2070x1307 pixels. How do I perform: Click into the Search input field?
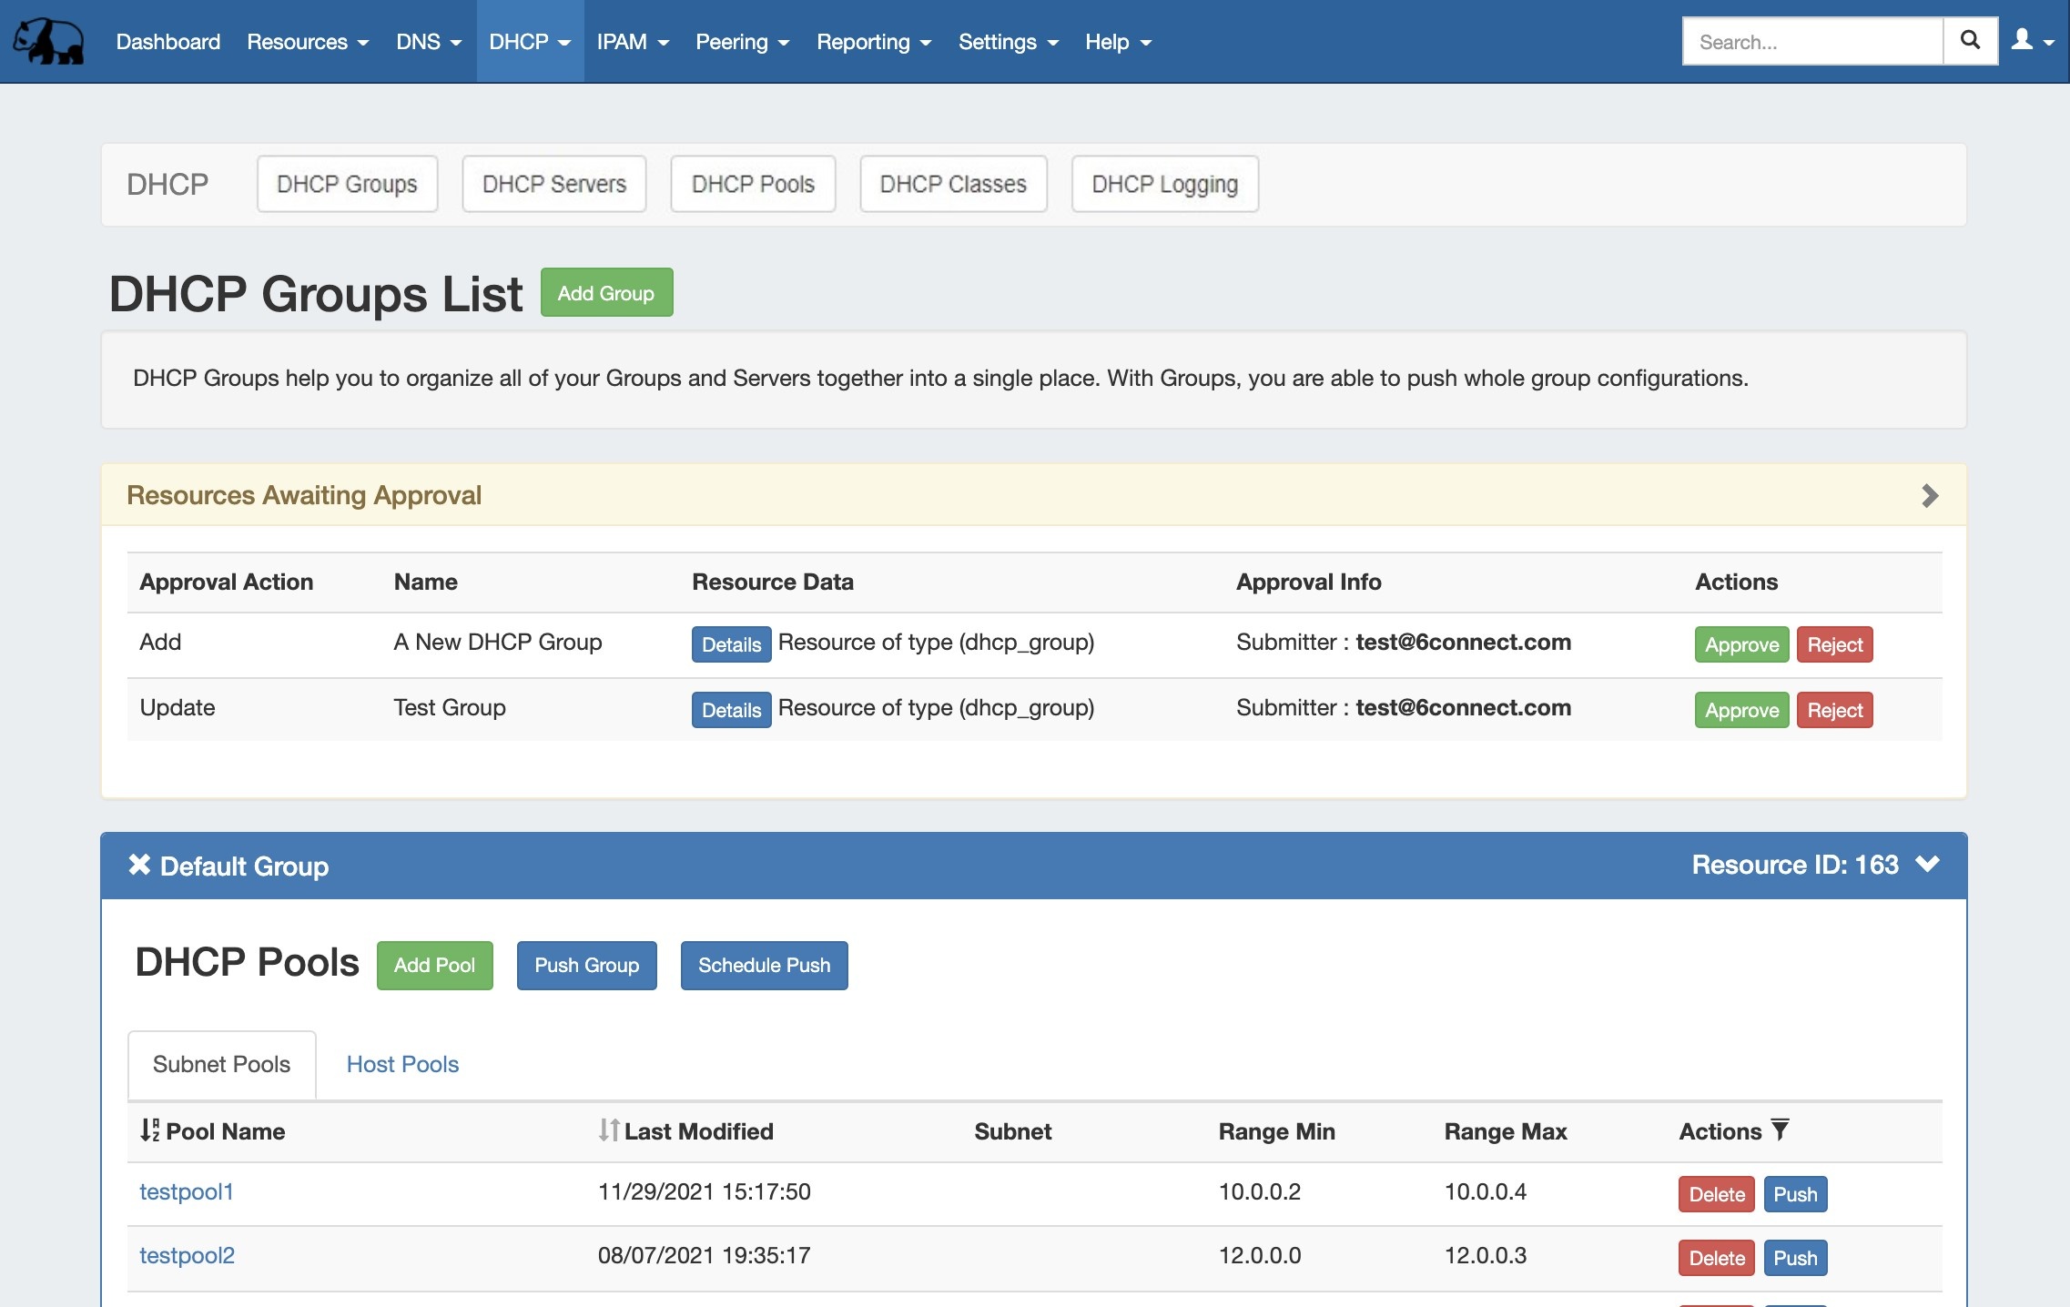pos(1811,42)
